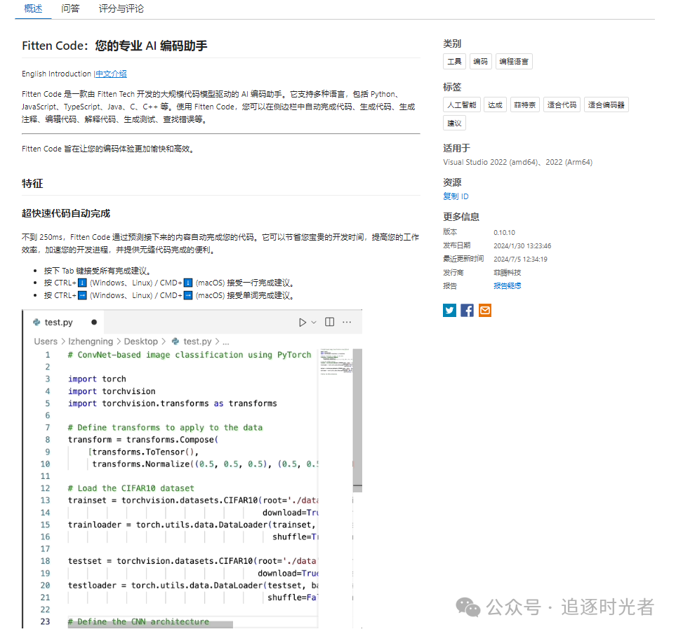
Task: Click the Run play icon in editor
Action: click(x=303, y=322)
